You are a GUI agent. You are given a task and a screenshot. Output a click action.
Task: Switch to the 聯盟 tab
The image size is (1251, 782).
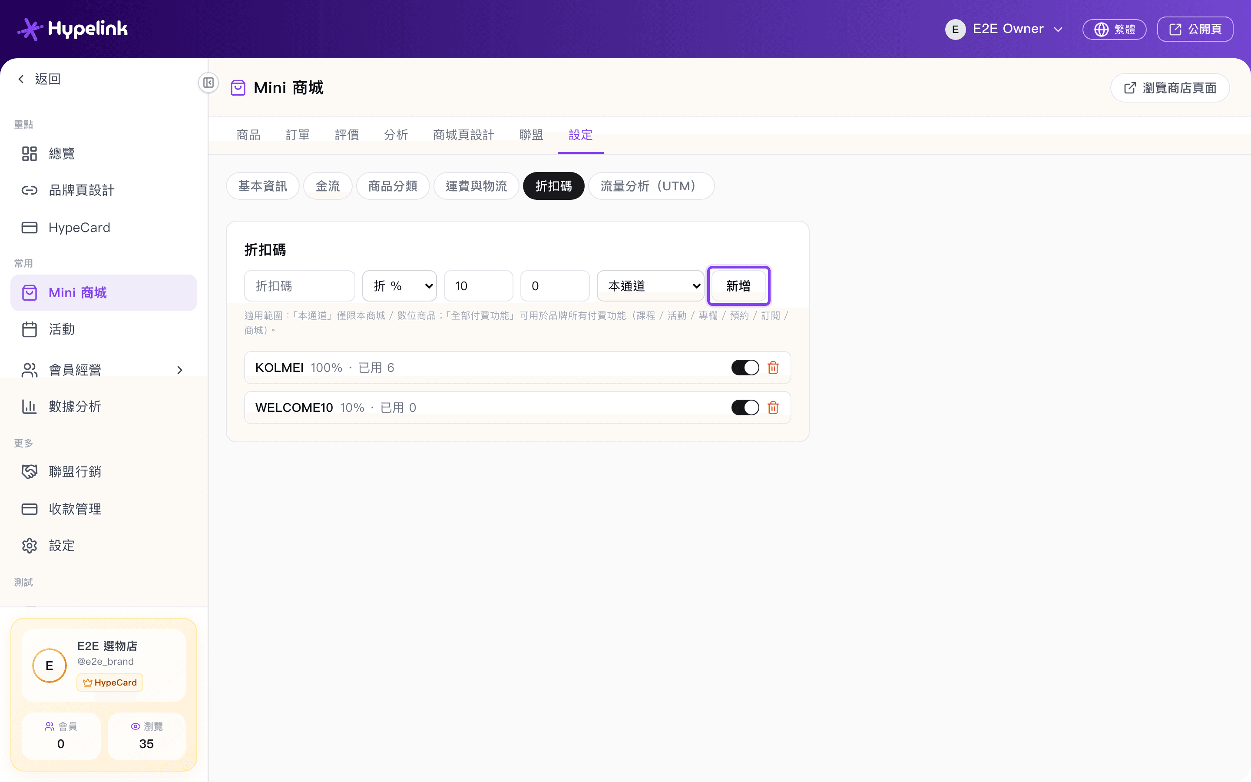pyautogui.click(x=531, y=135)
